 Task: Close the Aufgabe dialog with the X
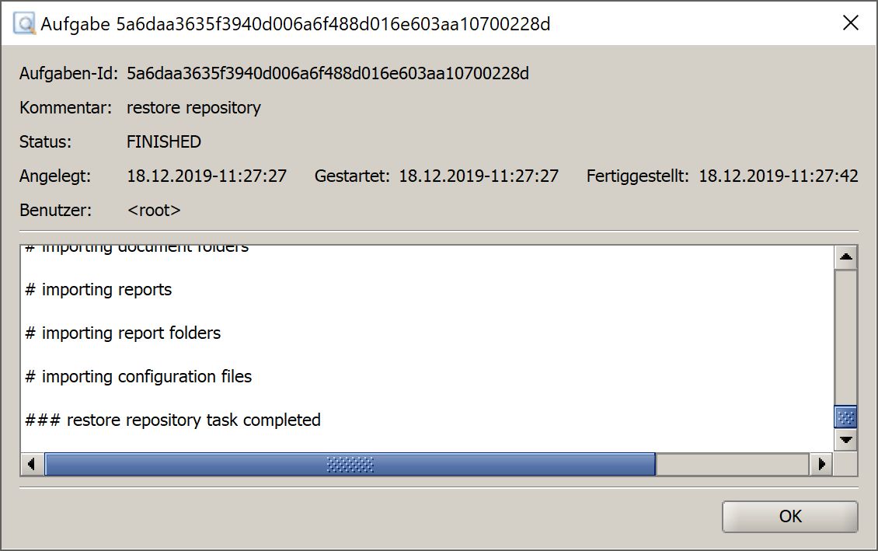click(x=850, y=23)
